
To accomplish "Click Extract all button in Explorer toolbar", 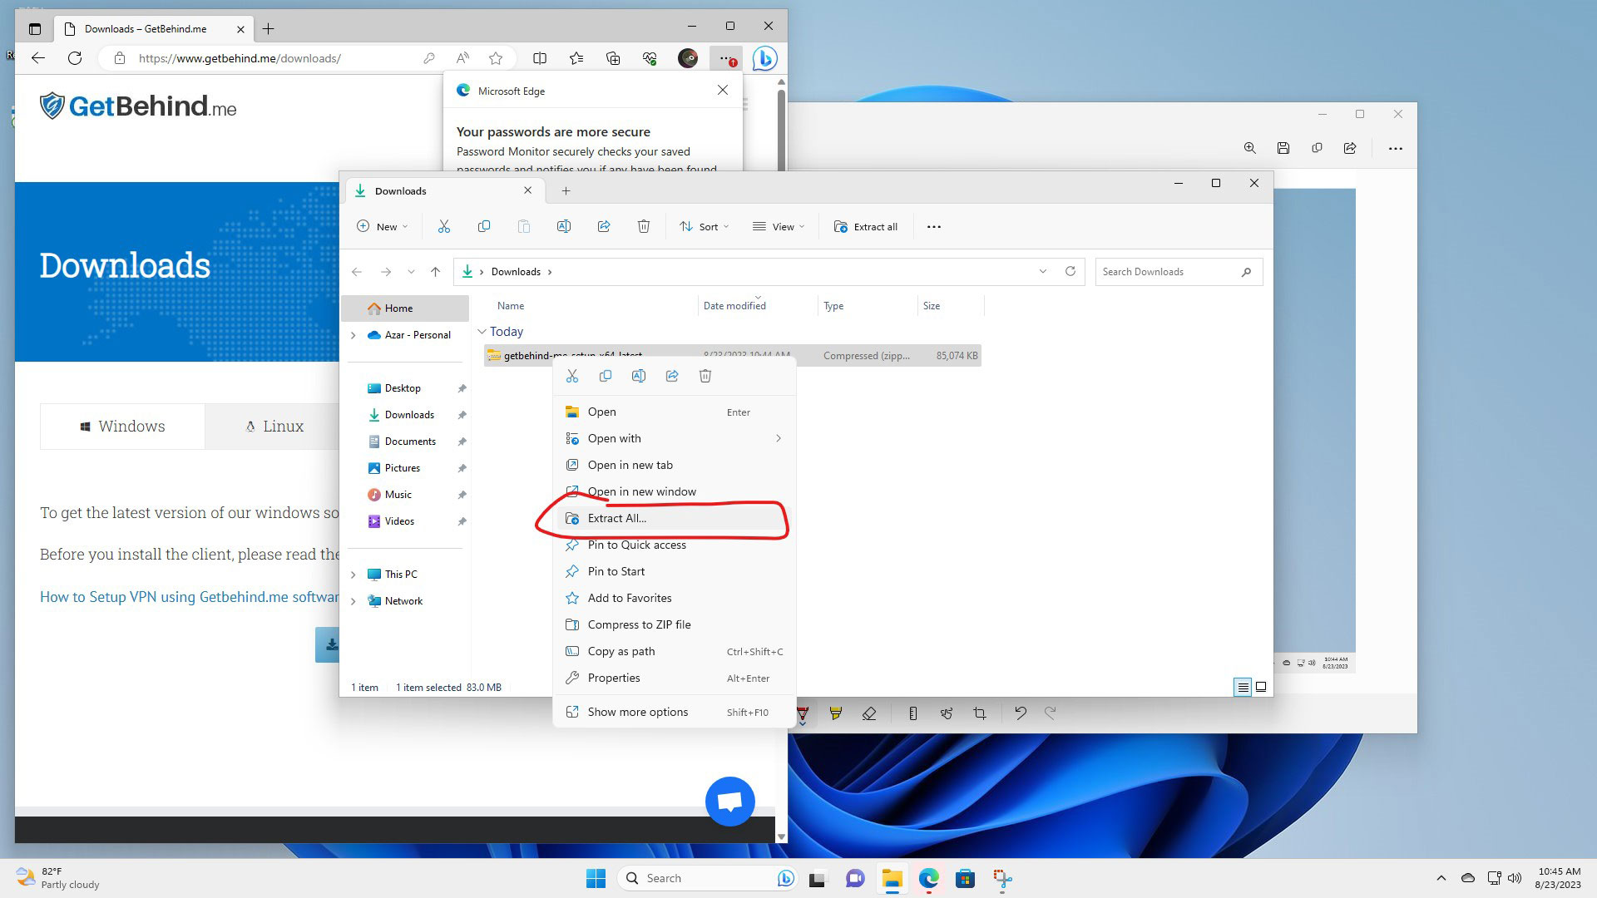I will (x=866, y=226).
